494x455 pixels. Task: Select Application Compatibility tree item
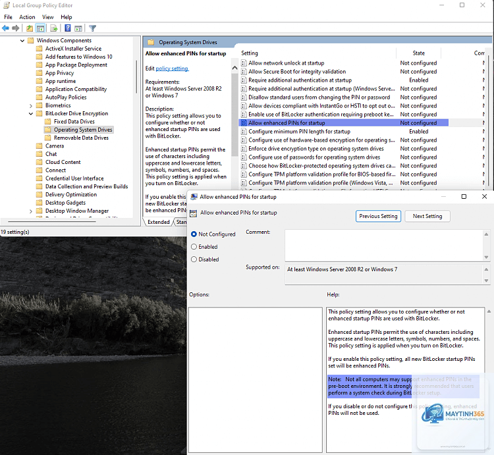76,89
